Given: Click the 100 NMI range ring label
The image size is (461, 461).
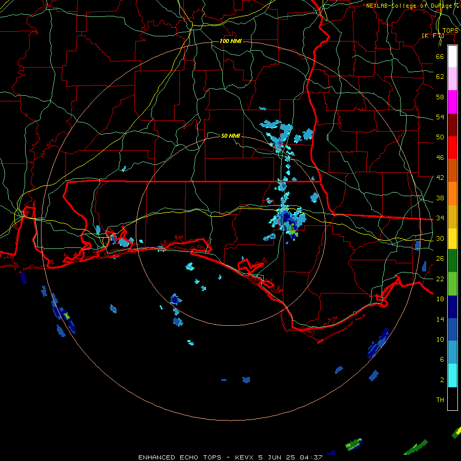Looking at the screenshot, I should pos(230,41).
